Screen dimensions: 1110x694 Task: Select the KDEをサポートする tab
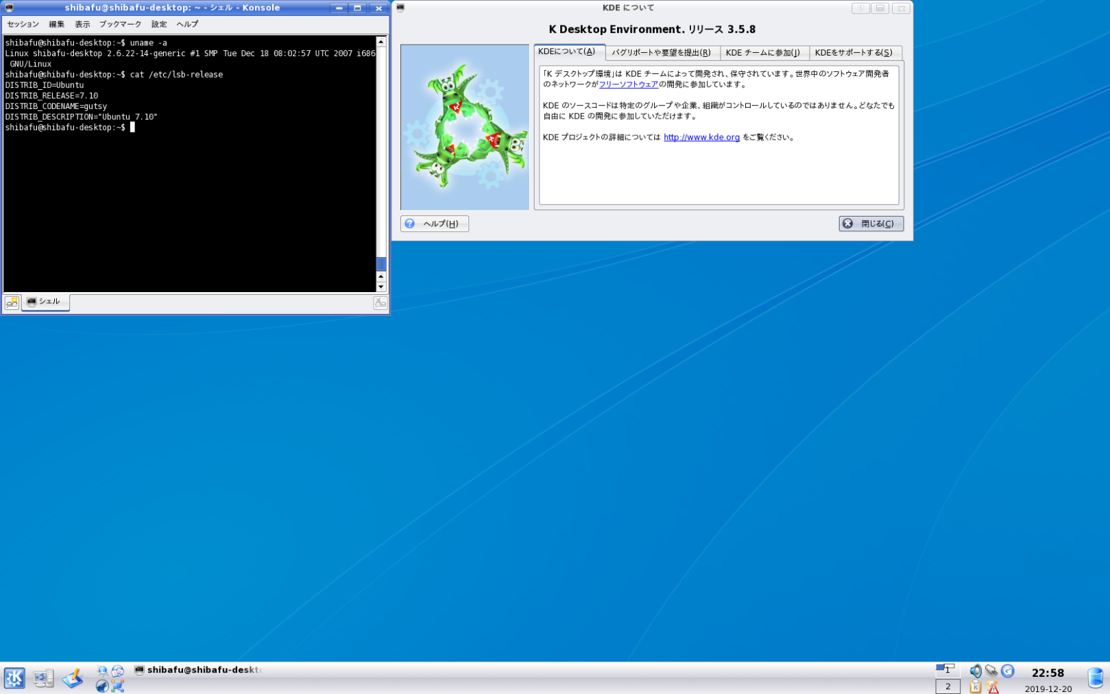[854, 53]
